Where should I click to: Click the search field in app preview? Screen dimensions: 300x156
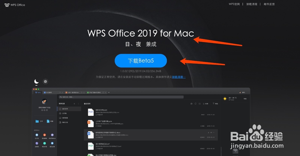pos(121,97)
